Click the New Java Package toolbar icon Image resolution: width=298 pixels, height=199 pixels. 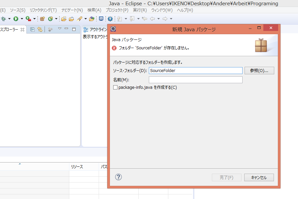tap(42, 19)
